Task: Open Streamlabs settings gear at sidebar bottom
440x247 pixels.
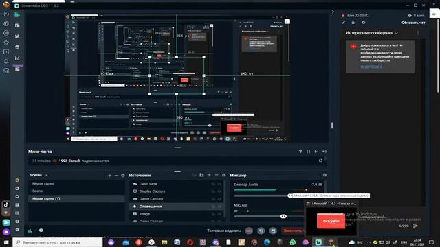Action: [17, 229]
